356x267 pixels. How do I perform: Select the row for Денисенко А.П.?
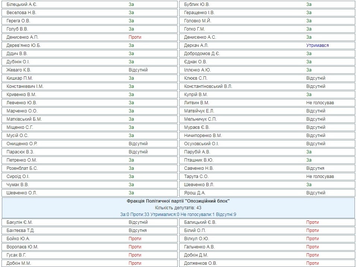pyautogui.click(x=89, y=37)
